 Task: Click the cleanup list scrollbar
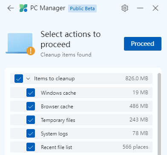click(159, 114)
